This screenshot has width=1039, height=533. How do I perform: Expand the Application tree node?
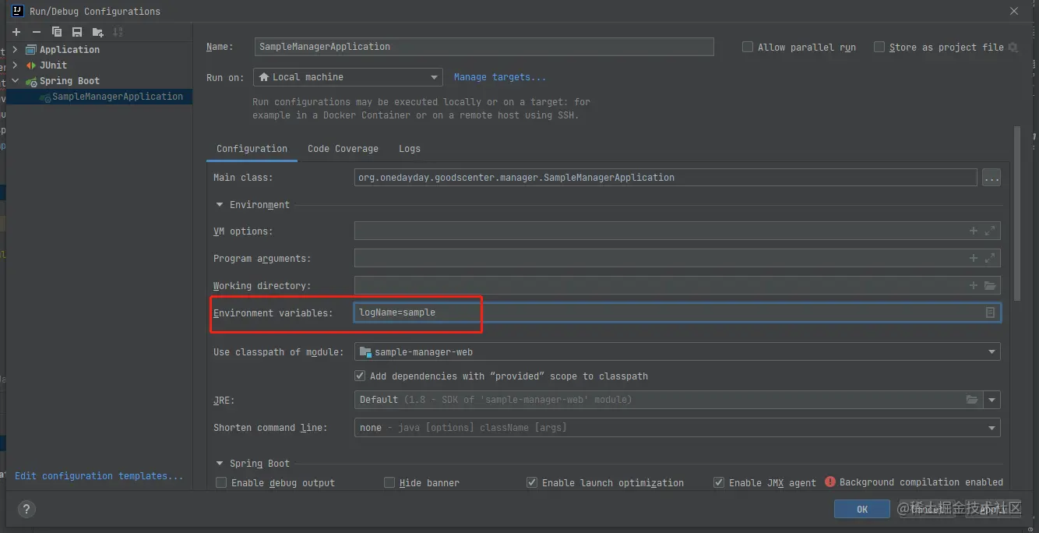click(16, 50)
